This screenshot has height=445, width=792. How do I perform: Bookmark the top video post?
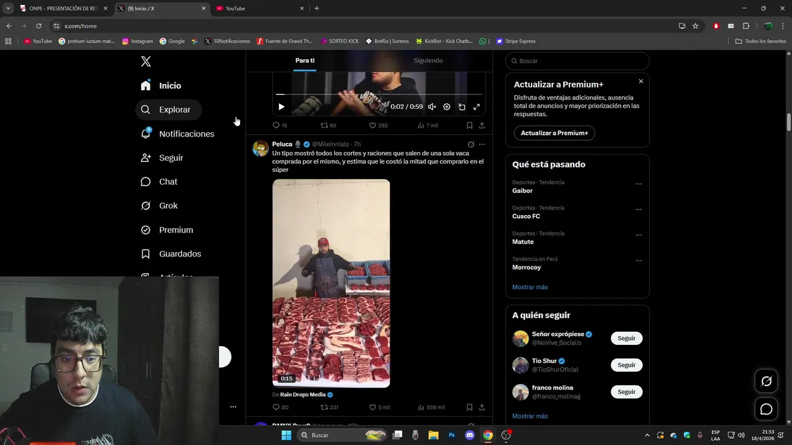coord(470,125)
